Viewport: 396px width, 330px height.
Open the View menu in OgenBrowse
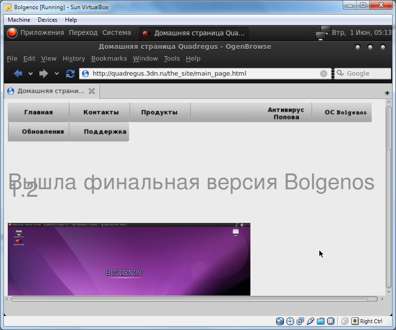tap(49, 59)
